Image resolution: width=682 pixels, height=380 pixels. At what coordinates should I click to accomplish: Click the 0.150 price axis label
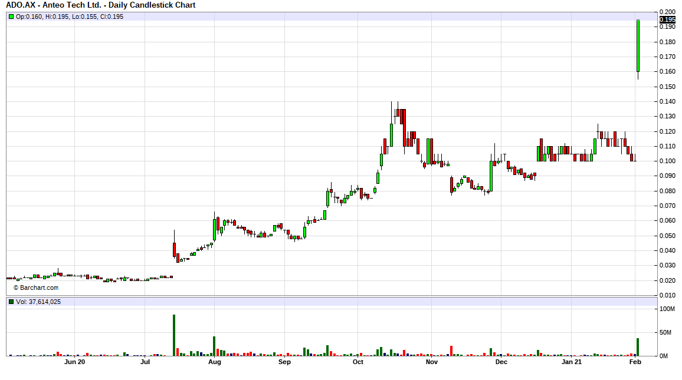[668, 87]
